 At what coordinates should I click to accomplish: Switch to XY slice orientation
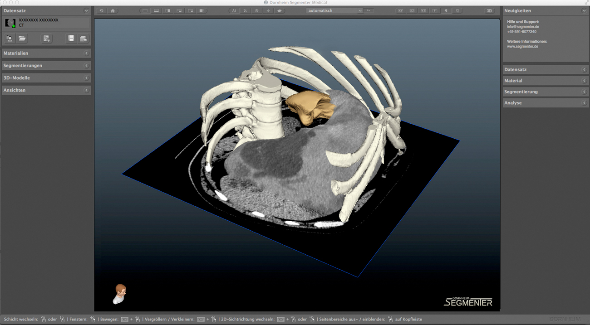pos(400,11)
